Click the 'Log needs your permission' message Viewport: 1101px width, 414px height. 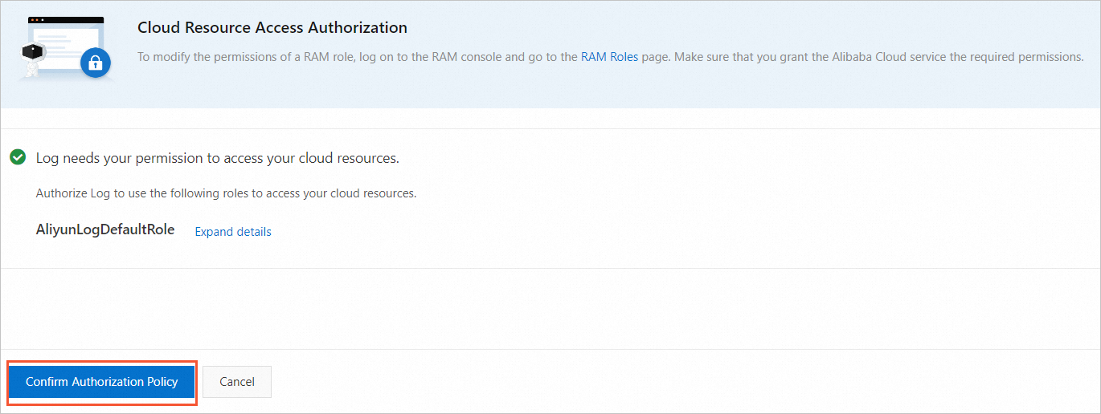click(217, 158)
